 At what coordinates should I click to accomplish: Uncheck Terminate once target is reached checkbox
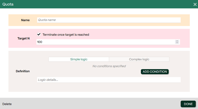point(39,34)
